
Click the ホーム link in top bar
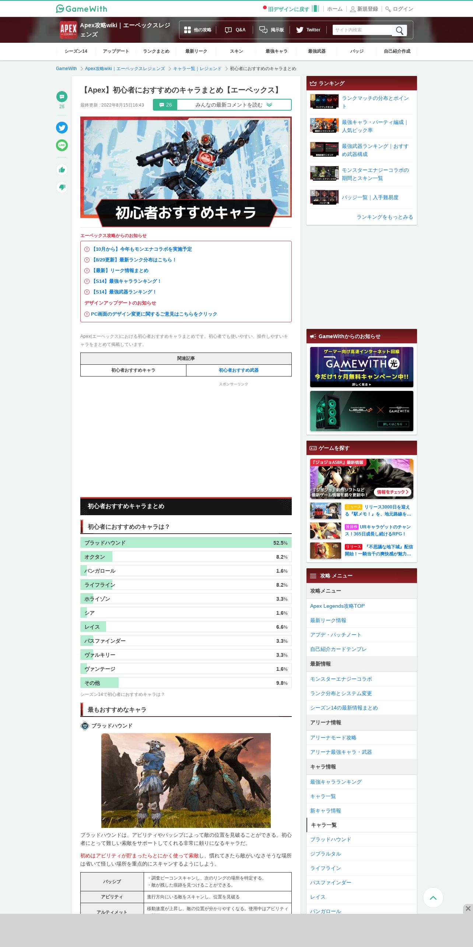pyautogui.click(x=335, y=9)
